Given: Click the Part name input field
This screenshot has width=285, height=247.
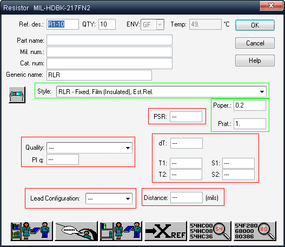Looking at the screenshot, I should coord(109,40).
